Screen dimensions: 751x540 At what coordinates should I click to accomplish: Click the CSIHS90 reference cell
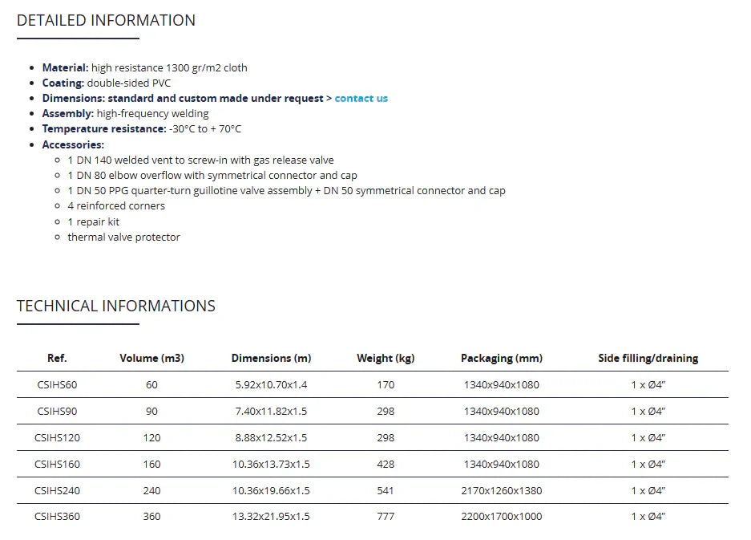tap(57, 411)
